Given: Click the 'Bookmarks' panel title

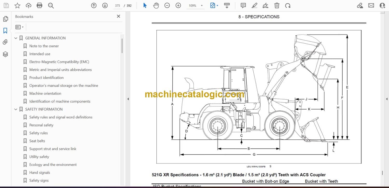Looking at the screenshot, I should click(x=24, y=17).
